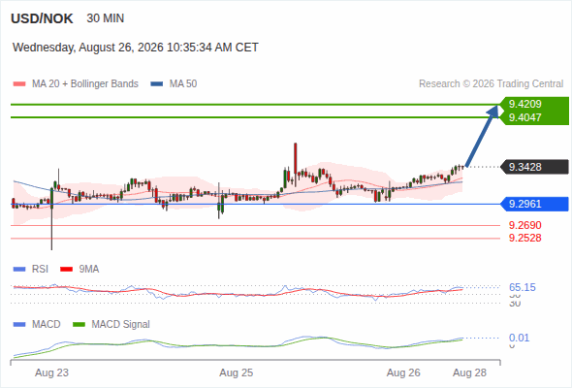Image resolution: width=572 pixels, height=388 pixels.
Task: Click the Aug 25 date axis label
Action: [x=236, y=372]
